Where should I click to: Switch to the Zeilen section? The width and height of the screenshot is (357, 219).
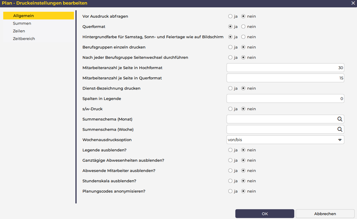[19, 31]
